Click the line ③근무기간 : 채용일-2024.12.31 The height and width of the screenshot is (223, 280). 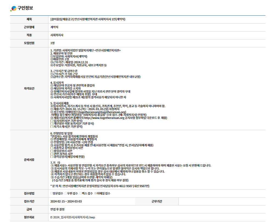[x=69, y=62]
